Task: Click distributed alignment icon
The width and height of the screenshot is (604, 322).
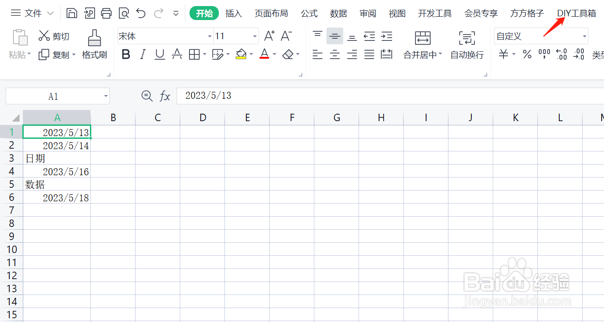Action: point(387,55)
